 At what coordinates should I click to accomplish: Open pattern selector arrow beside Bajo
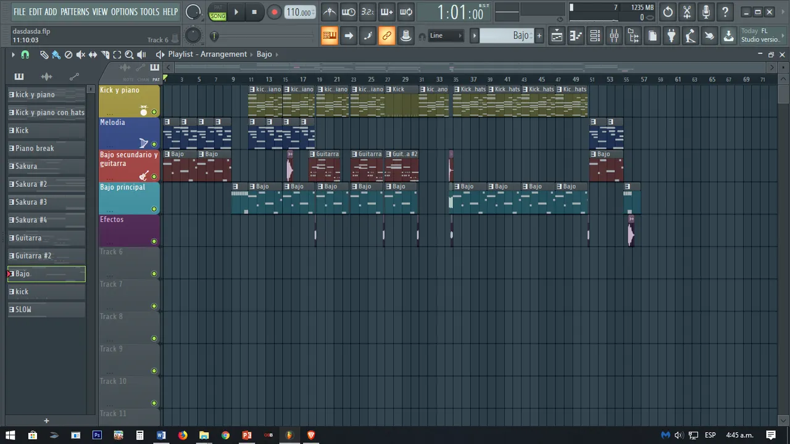pyautogui.click(x=474, y=36)
